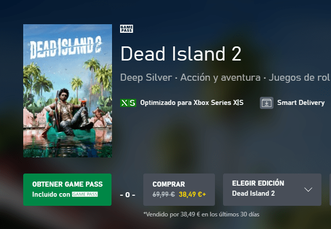This screenshot has width=331, height=229.
Task: Open the Dead Island 2 cover art
Action: coord(68,91)
